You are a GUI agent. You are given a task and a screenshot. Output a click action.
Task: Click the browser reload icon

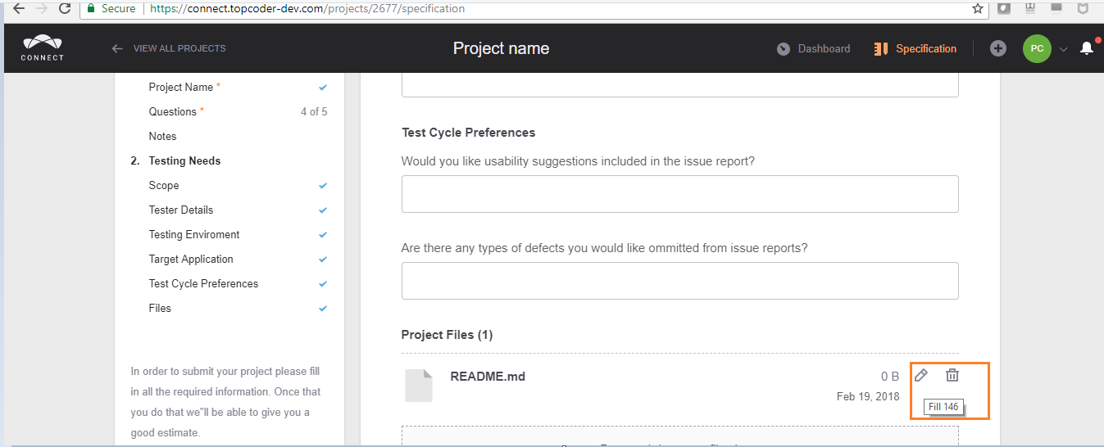[x=65, y=9]
